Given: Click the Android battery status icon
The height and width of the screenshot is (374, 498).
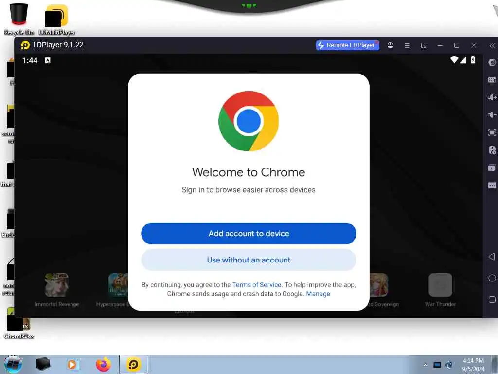Looking at the screenshot, I should 473,60.
